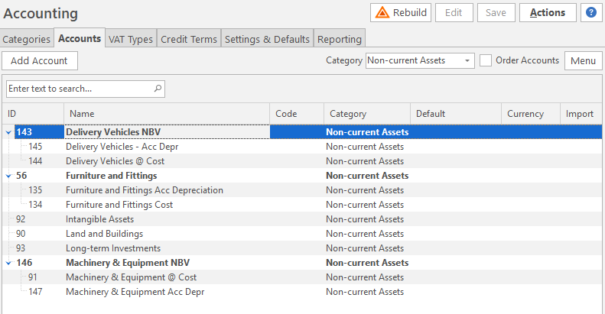Open Settings & Defaults tab
605x314 pixels.
(x=267, y=39)
